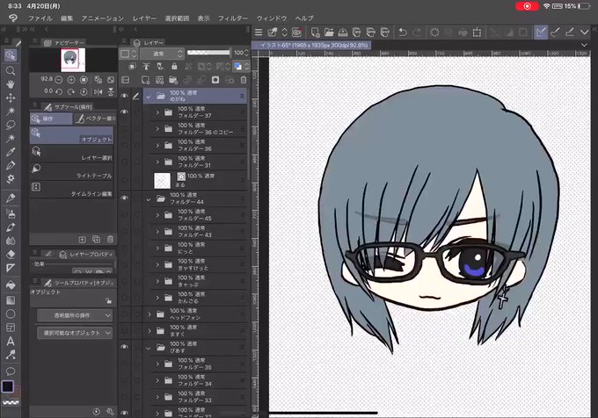
Task: Rotate canvas right in Navigator
Action: [x=71, y=91]
